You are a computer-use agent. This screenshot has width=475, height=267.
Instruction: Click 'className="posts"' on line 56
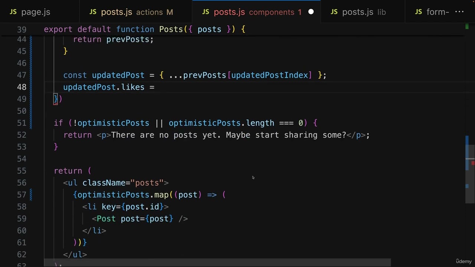(123, 183)
